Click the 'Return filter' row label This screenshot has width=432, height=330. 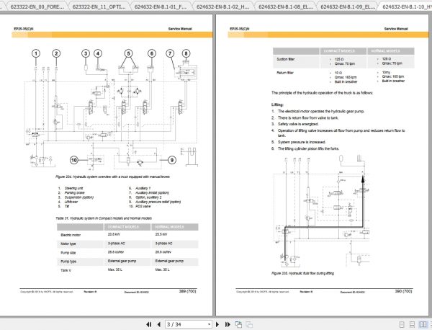(x=285, y=73)
